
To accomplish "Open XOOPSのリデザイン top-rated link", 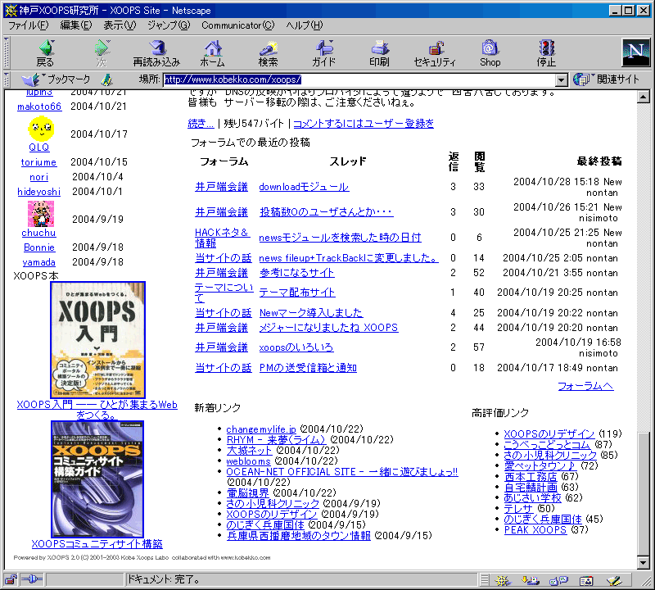I will (x=549, y=433).
